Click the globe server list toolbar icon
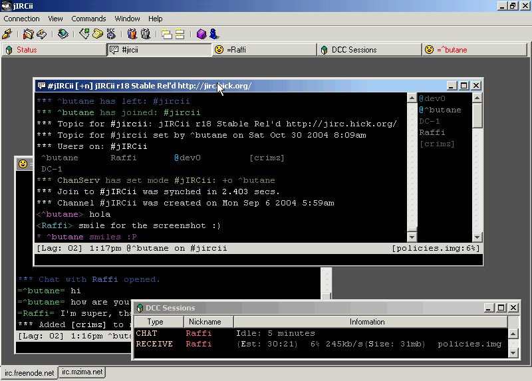Screen dimensions: 532x381 click(x=63, y=34)
